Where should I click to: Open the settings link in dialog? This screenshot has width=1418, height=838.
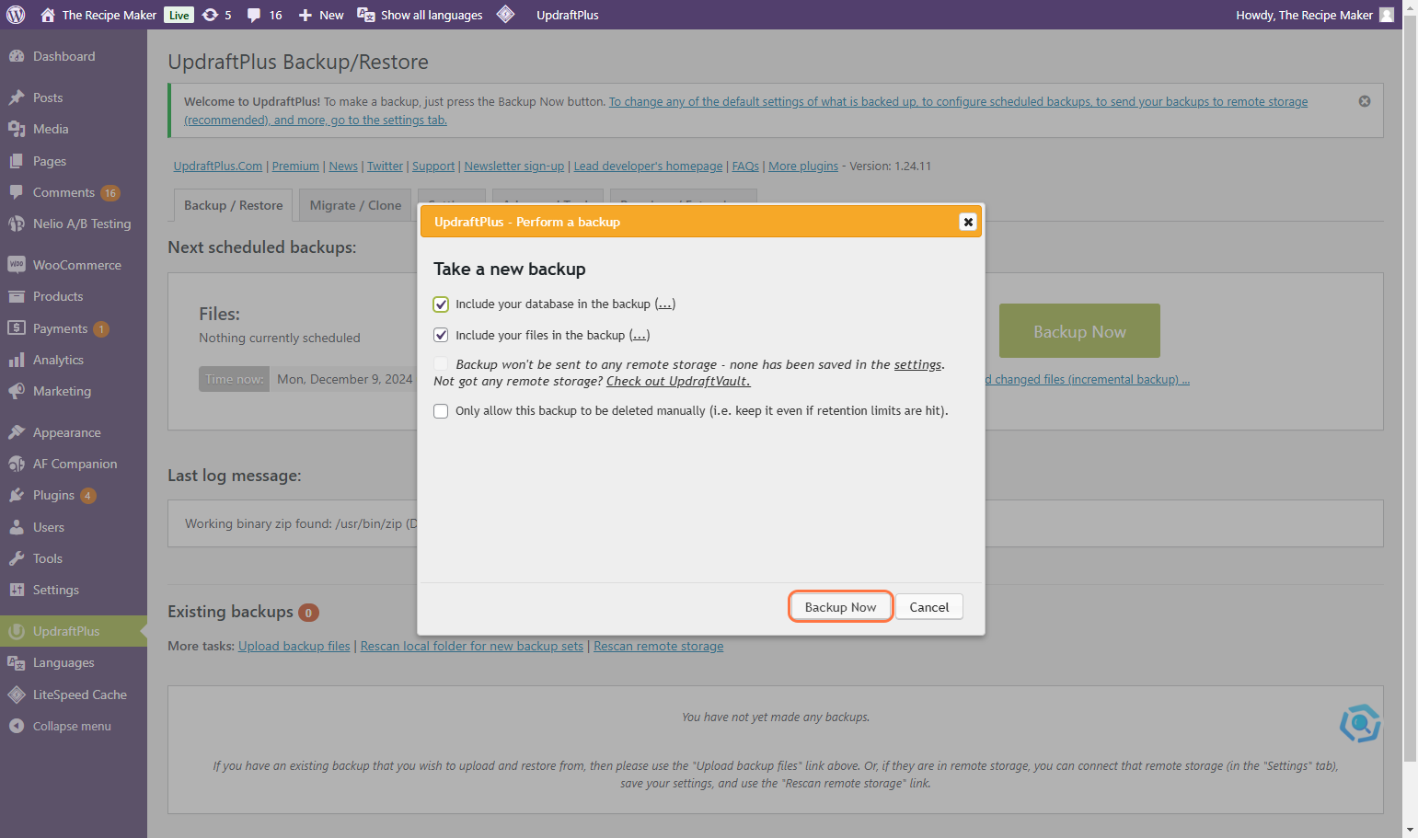(917, 365)
